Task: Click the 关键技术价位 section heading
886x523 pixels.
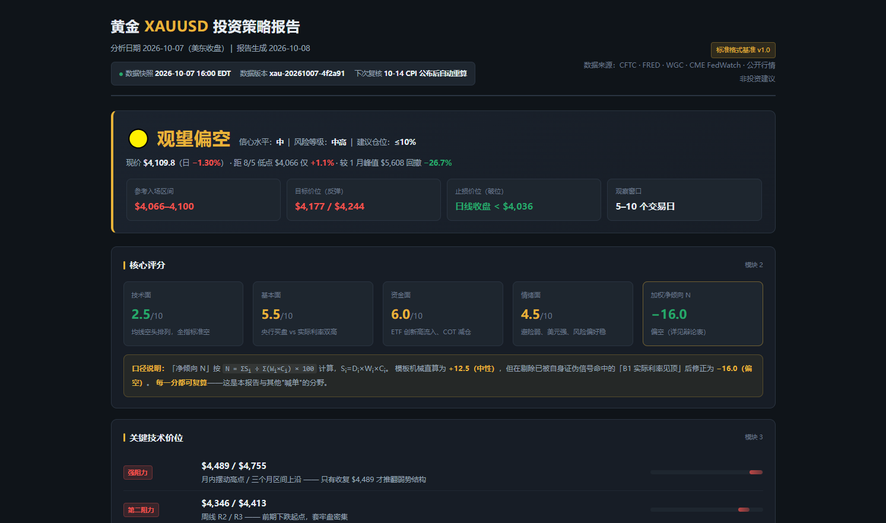Action: click(x=156, y=438)
